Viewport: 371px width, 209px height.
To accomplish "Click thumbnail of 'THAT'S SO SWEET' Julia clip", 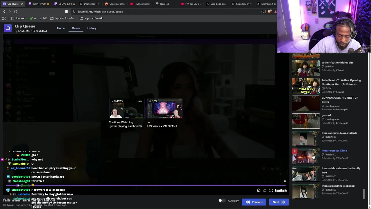I will pyautogui.click(x=306, y=86).
